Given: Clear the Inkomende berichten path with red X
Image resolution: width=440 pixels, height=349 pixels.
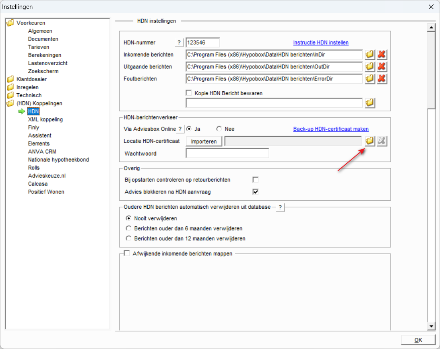Looking at the screenshot, I should tap(382, 54).
